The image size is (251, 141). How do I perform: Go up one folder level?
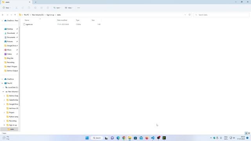(x=15, y=15)
